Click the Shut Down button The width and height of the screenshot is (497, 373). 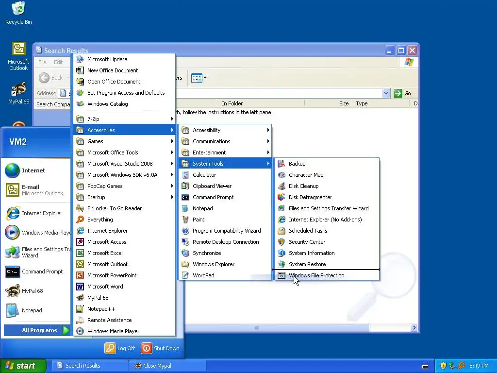[160, 348]
